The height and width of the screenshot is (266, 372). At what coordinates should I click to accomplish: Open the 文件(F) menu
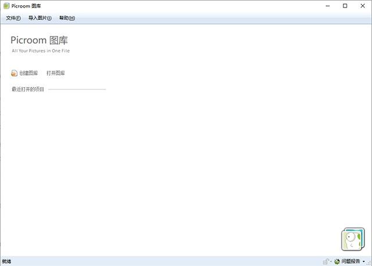(13, 18)
